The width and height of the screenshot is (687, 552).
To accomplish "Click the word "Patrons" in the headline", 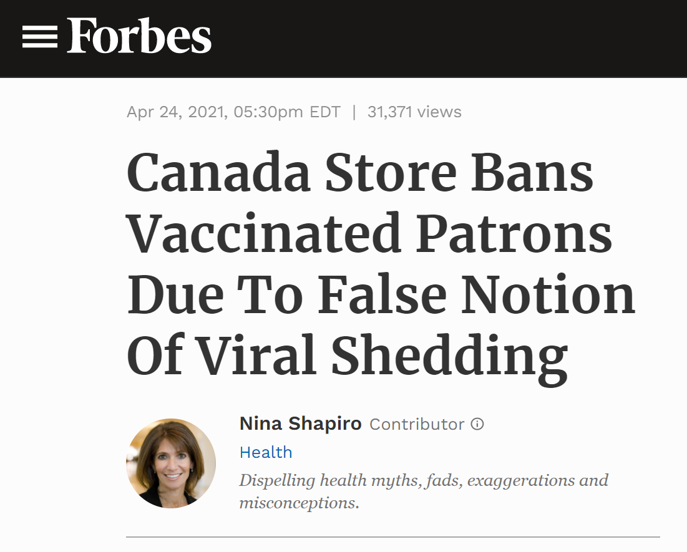I will pos(515,232).
